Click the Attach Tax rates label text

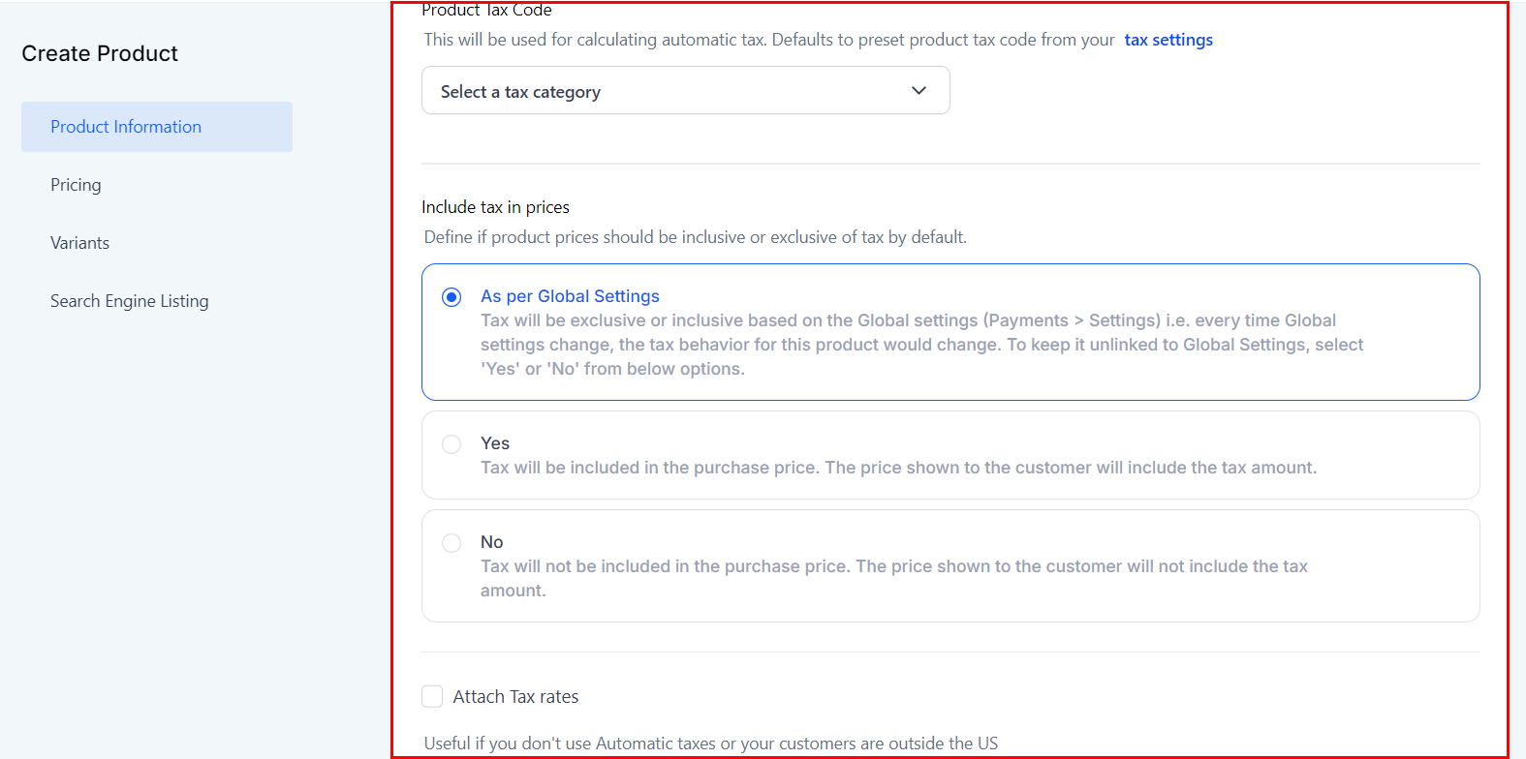click(515, 696)
